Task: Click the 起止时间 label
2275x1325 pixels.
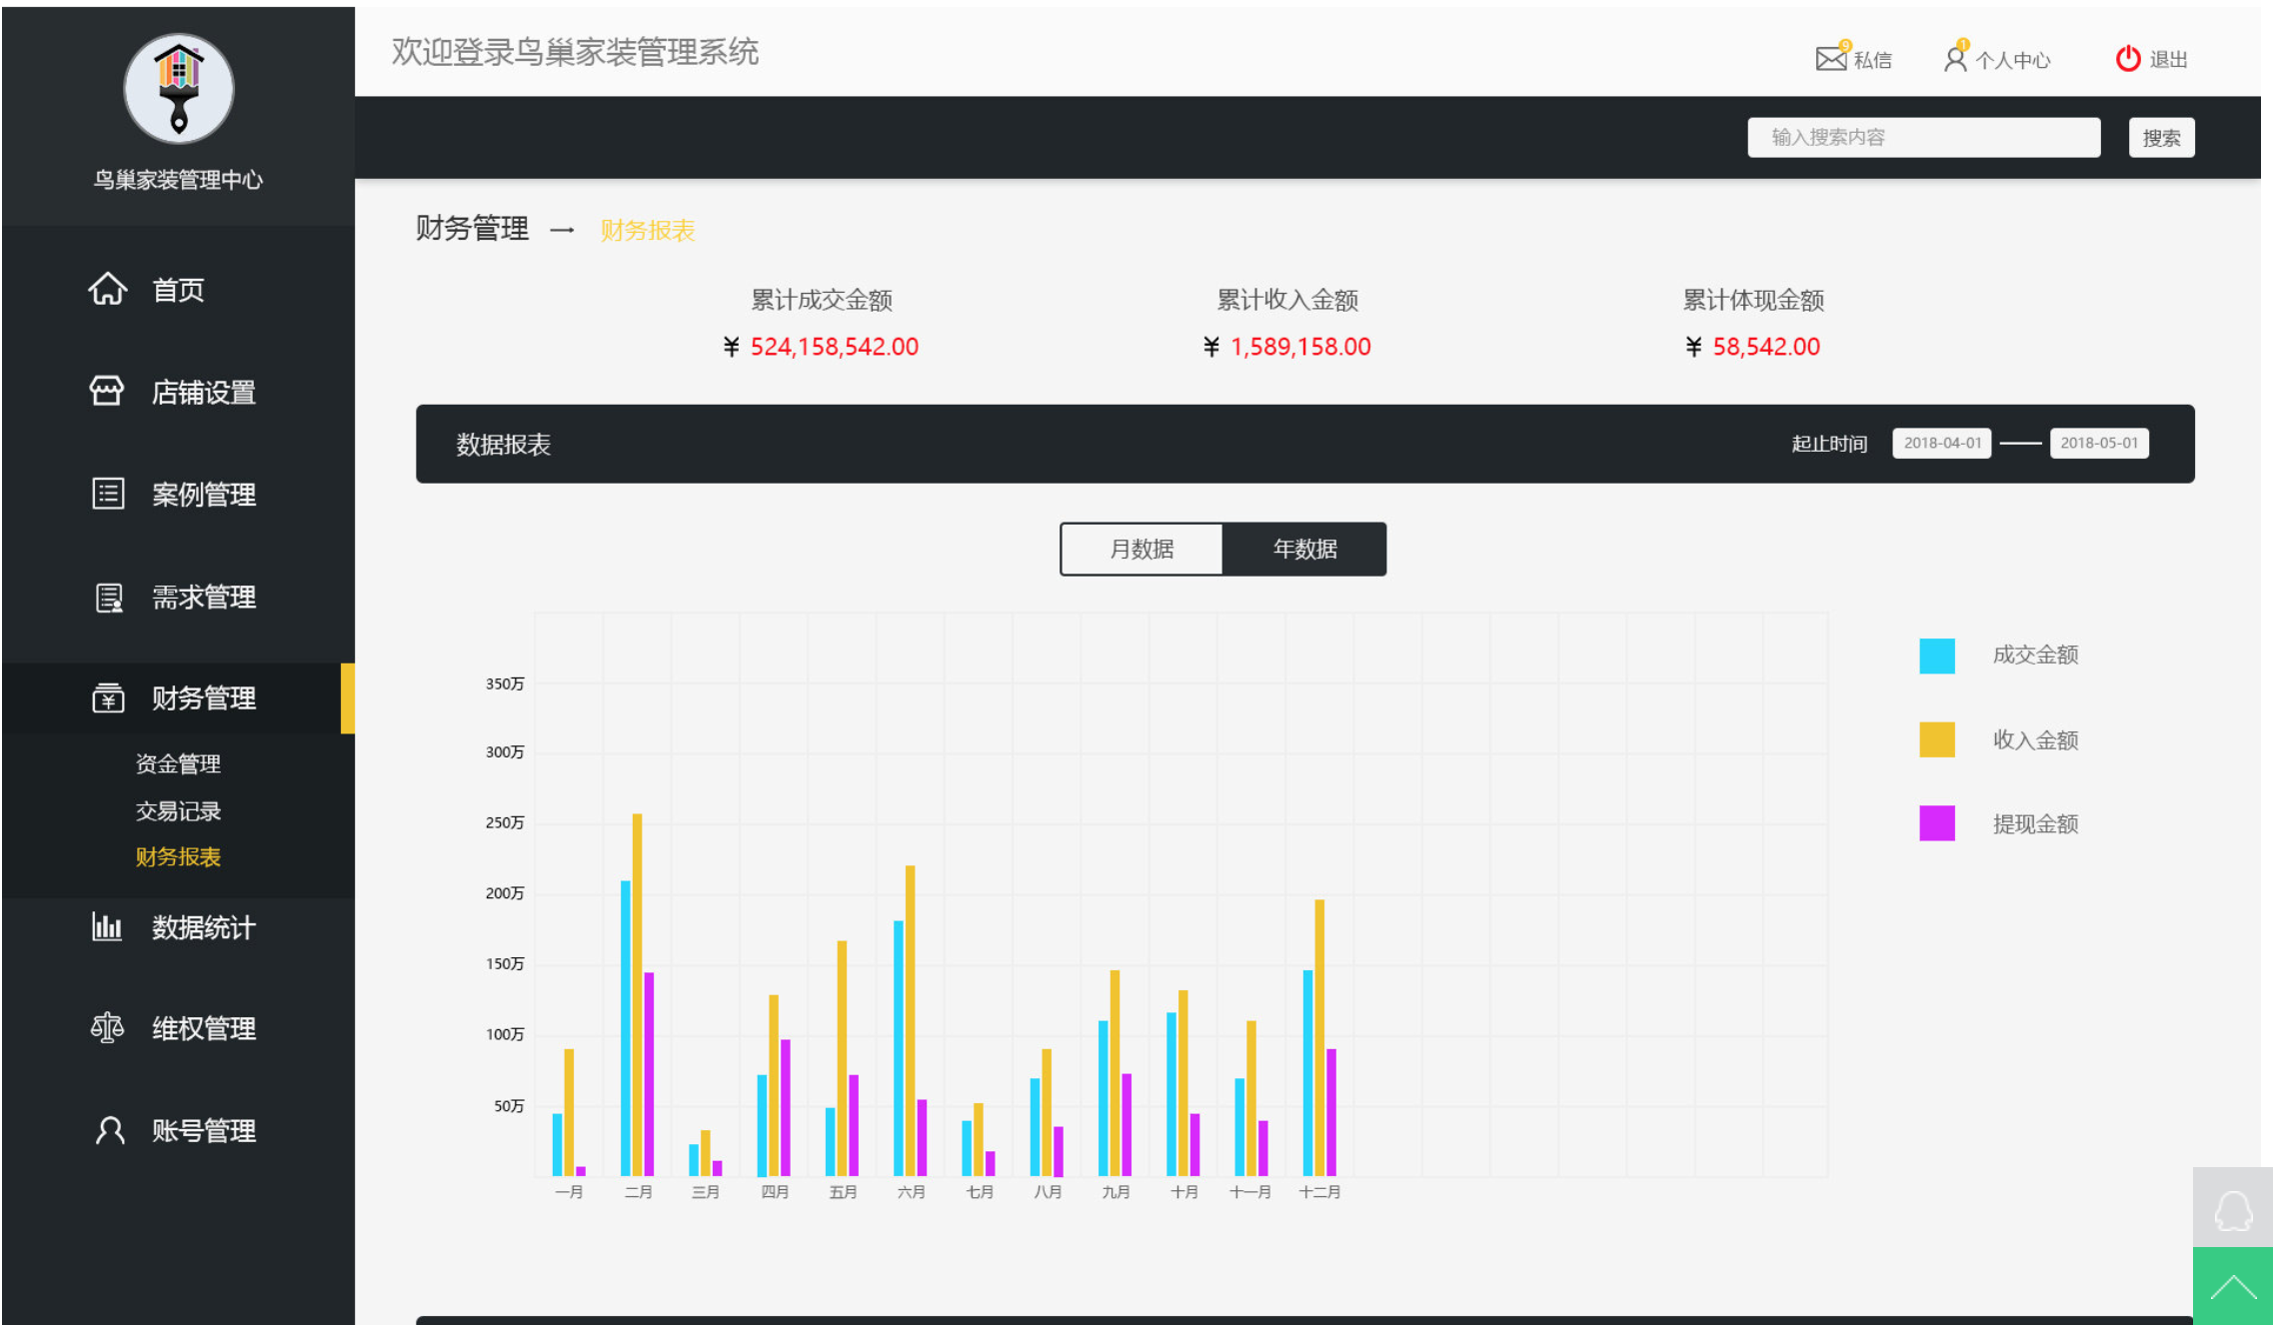Action: point(1829,444)
